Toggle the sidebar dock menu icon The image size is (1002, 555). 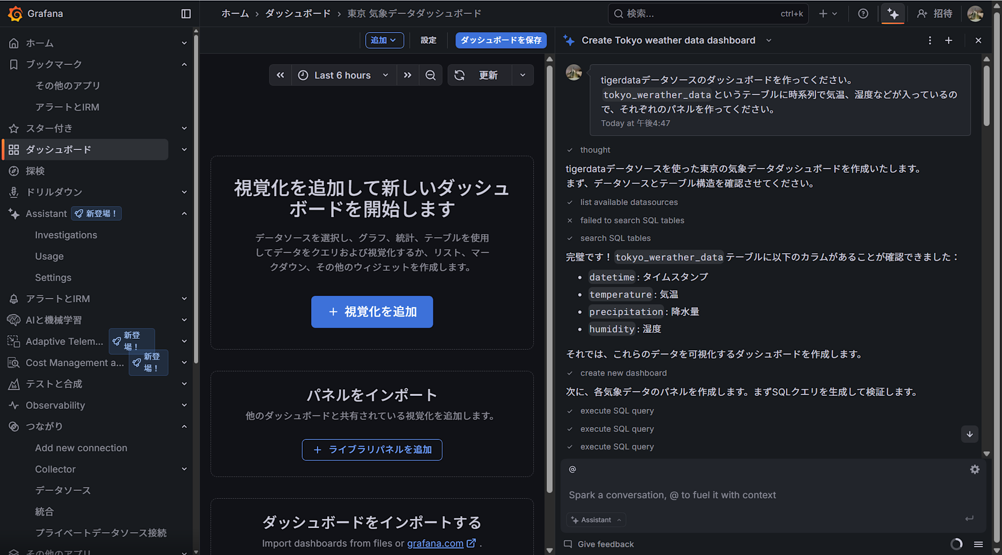(x=186, y=14)
